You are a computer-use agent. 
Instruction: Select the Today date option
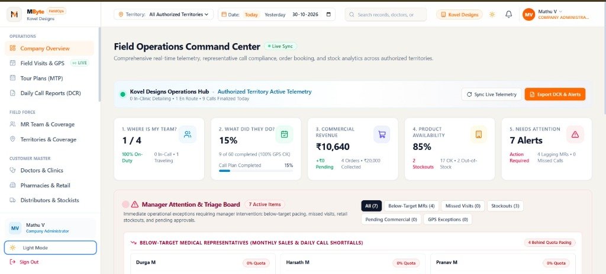(x=251, y=15)
